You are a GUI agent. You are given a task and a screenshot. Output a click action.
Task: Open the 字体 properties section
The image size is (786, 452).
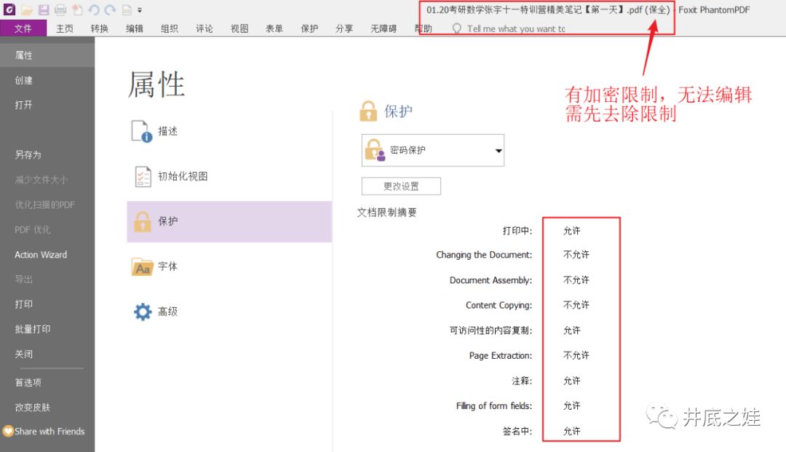click(x=168, y=266)
